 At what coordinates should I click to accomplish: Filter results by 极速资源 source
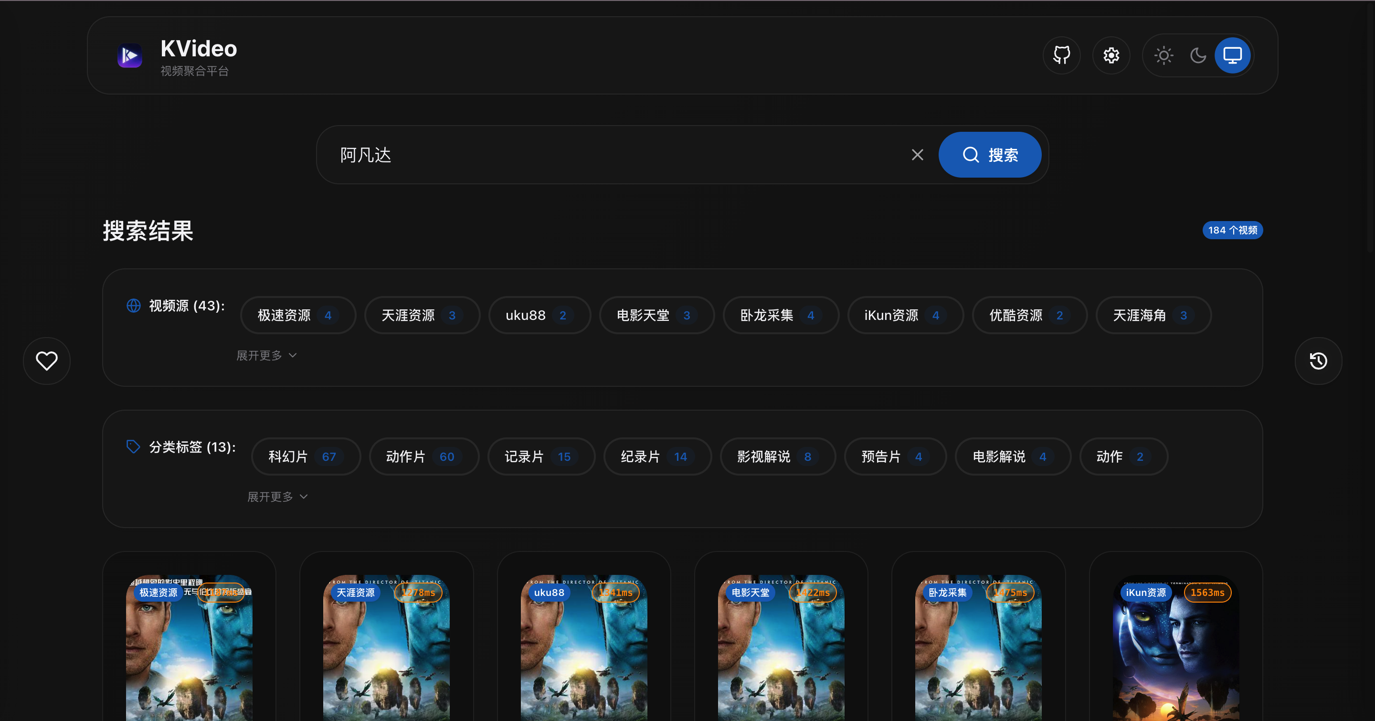tap(297, 316)
